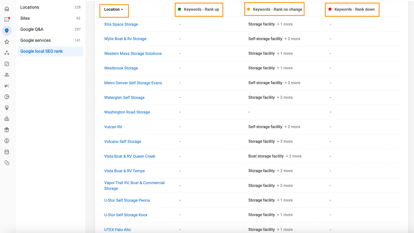Open Location column sort dropdown
Viewport: 414px width, 233px height.
pyautogui.click(x=114, y=9)
